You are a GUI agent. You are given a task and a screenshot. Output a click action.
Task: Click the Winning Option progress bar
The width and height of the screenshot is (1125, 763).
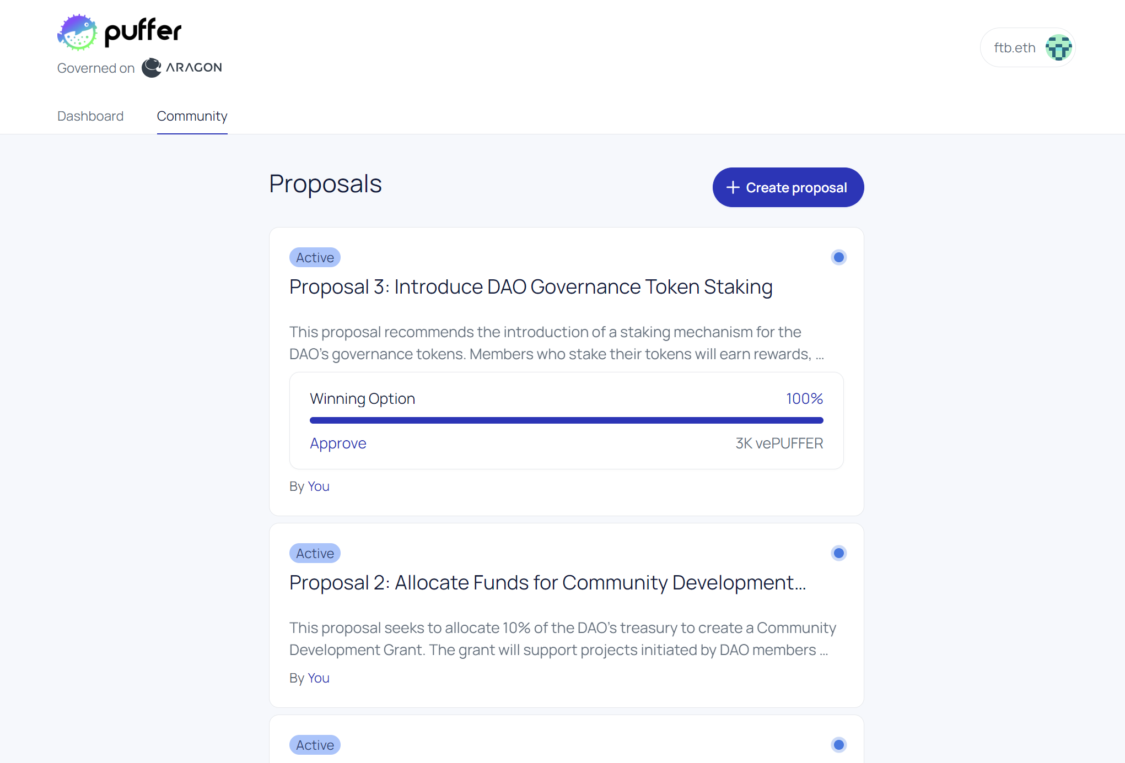566,420
